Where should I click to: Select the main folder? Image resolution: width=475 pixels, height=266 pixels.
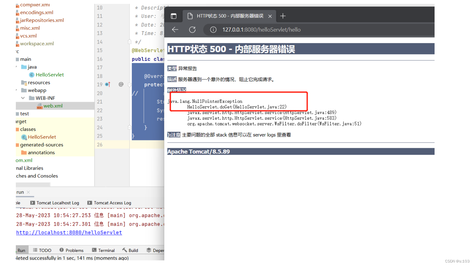(25, 59)
